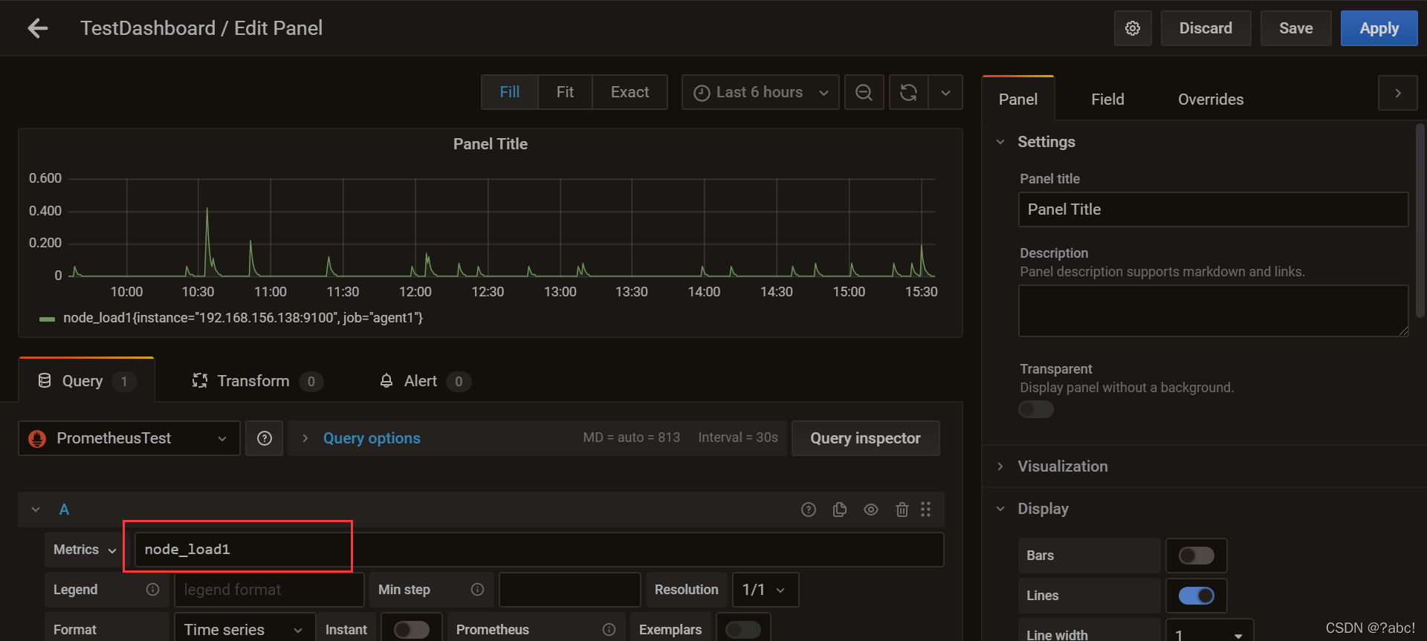The width and height of the screenshot is (1427, 641).
Task: Select Fill view mode
Action: tap(509, 92)
